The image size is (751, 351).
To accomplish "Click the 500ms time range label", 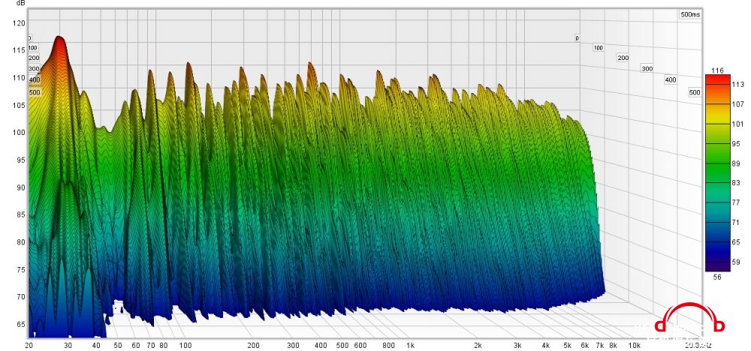I will tap(689, 14).
